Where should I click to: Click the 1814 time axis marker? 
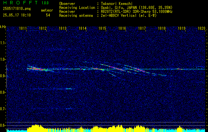(83, 28)
